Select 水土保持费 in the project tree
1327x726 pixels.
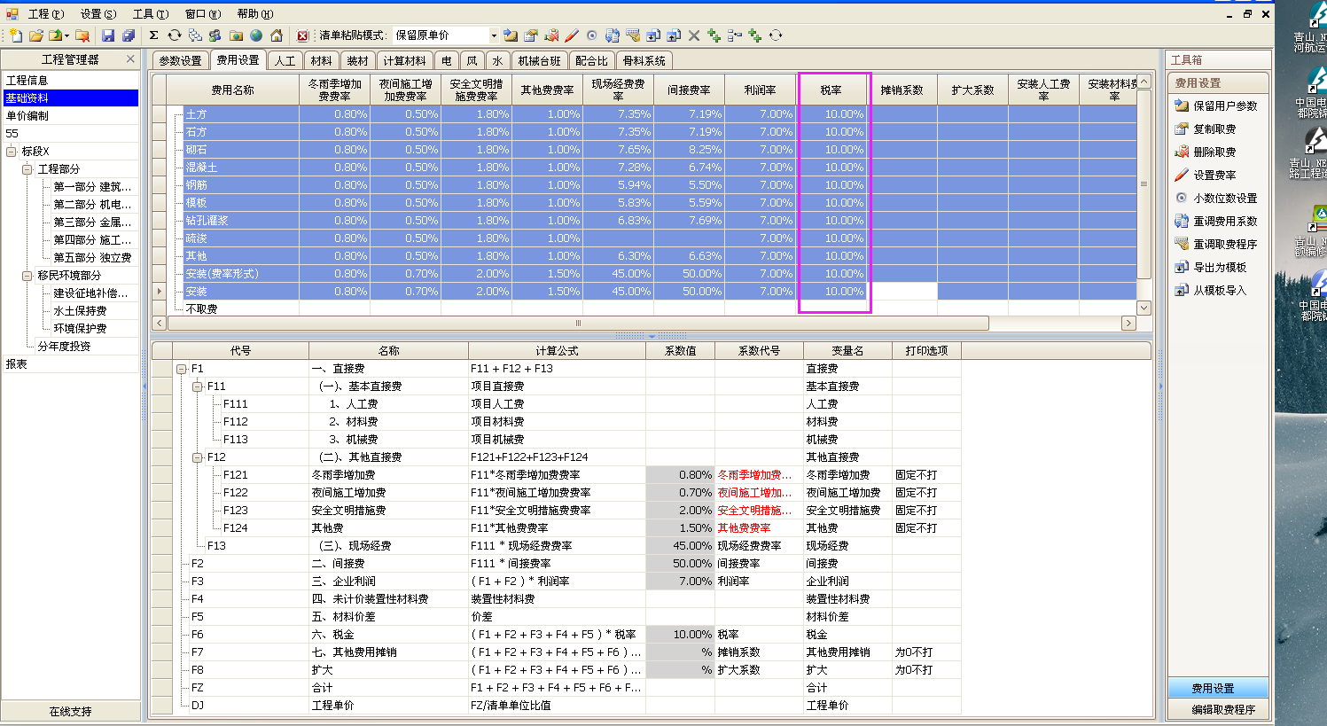tap(80, 311)
